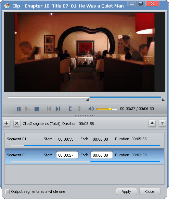Move segment up with the up arrow

pos(152,123)
